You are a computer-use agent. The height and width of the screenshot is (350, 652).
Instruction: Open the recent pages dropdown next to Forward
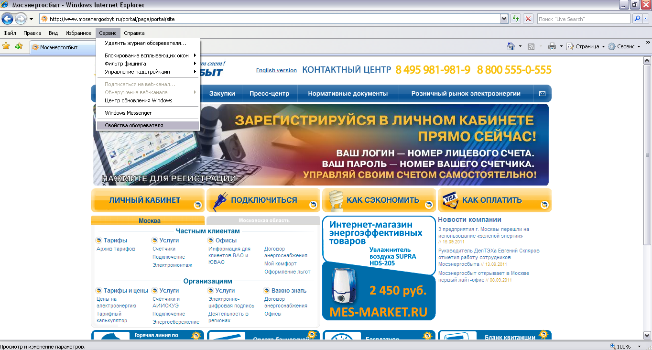[x=31, y=19]
